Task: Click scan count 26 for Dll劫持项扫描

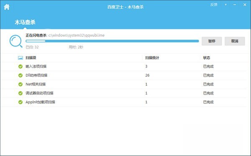Action: pyautogui.click(x=147, y=75)
